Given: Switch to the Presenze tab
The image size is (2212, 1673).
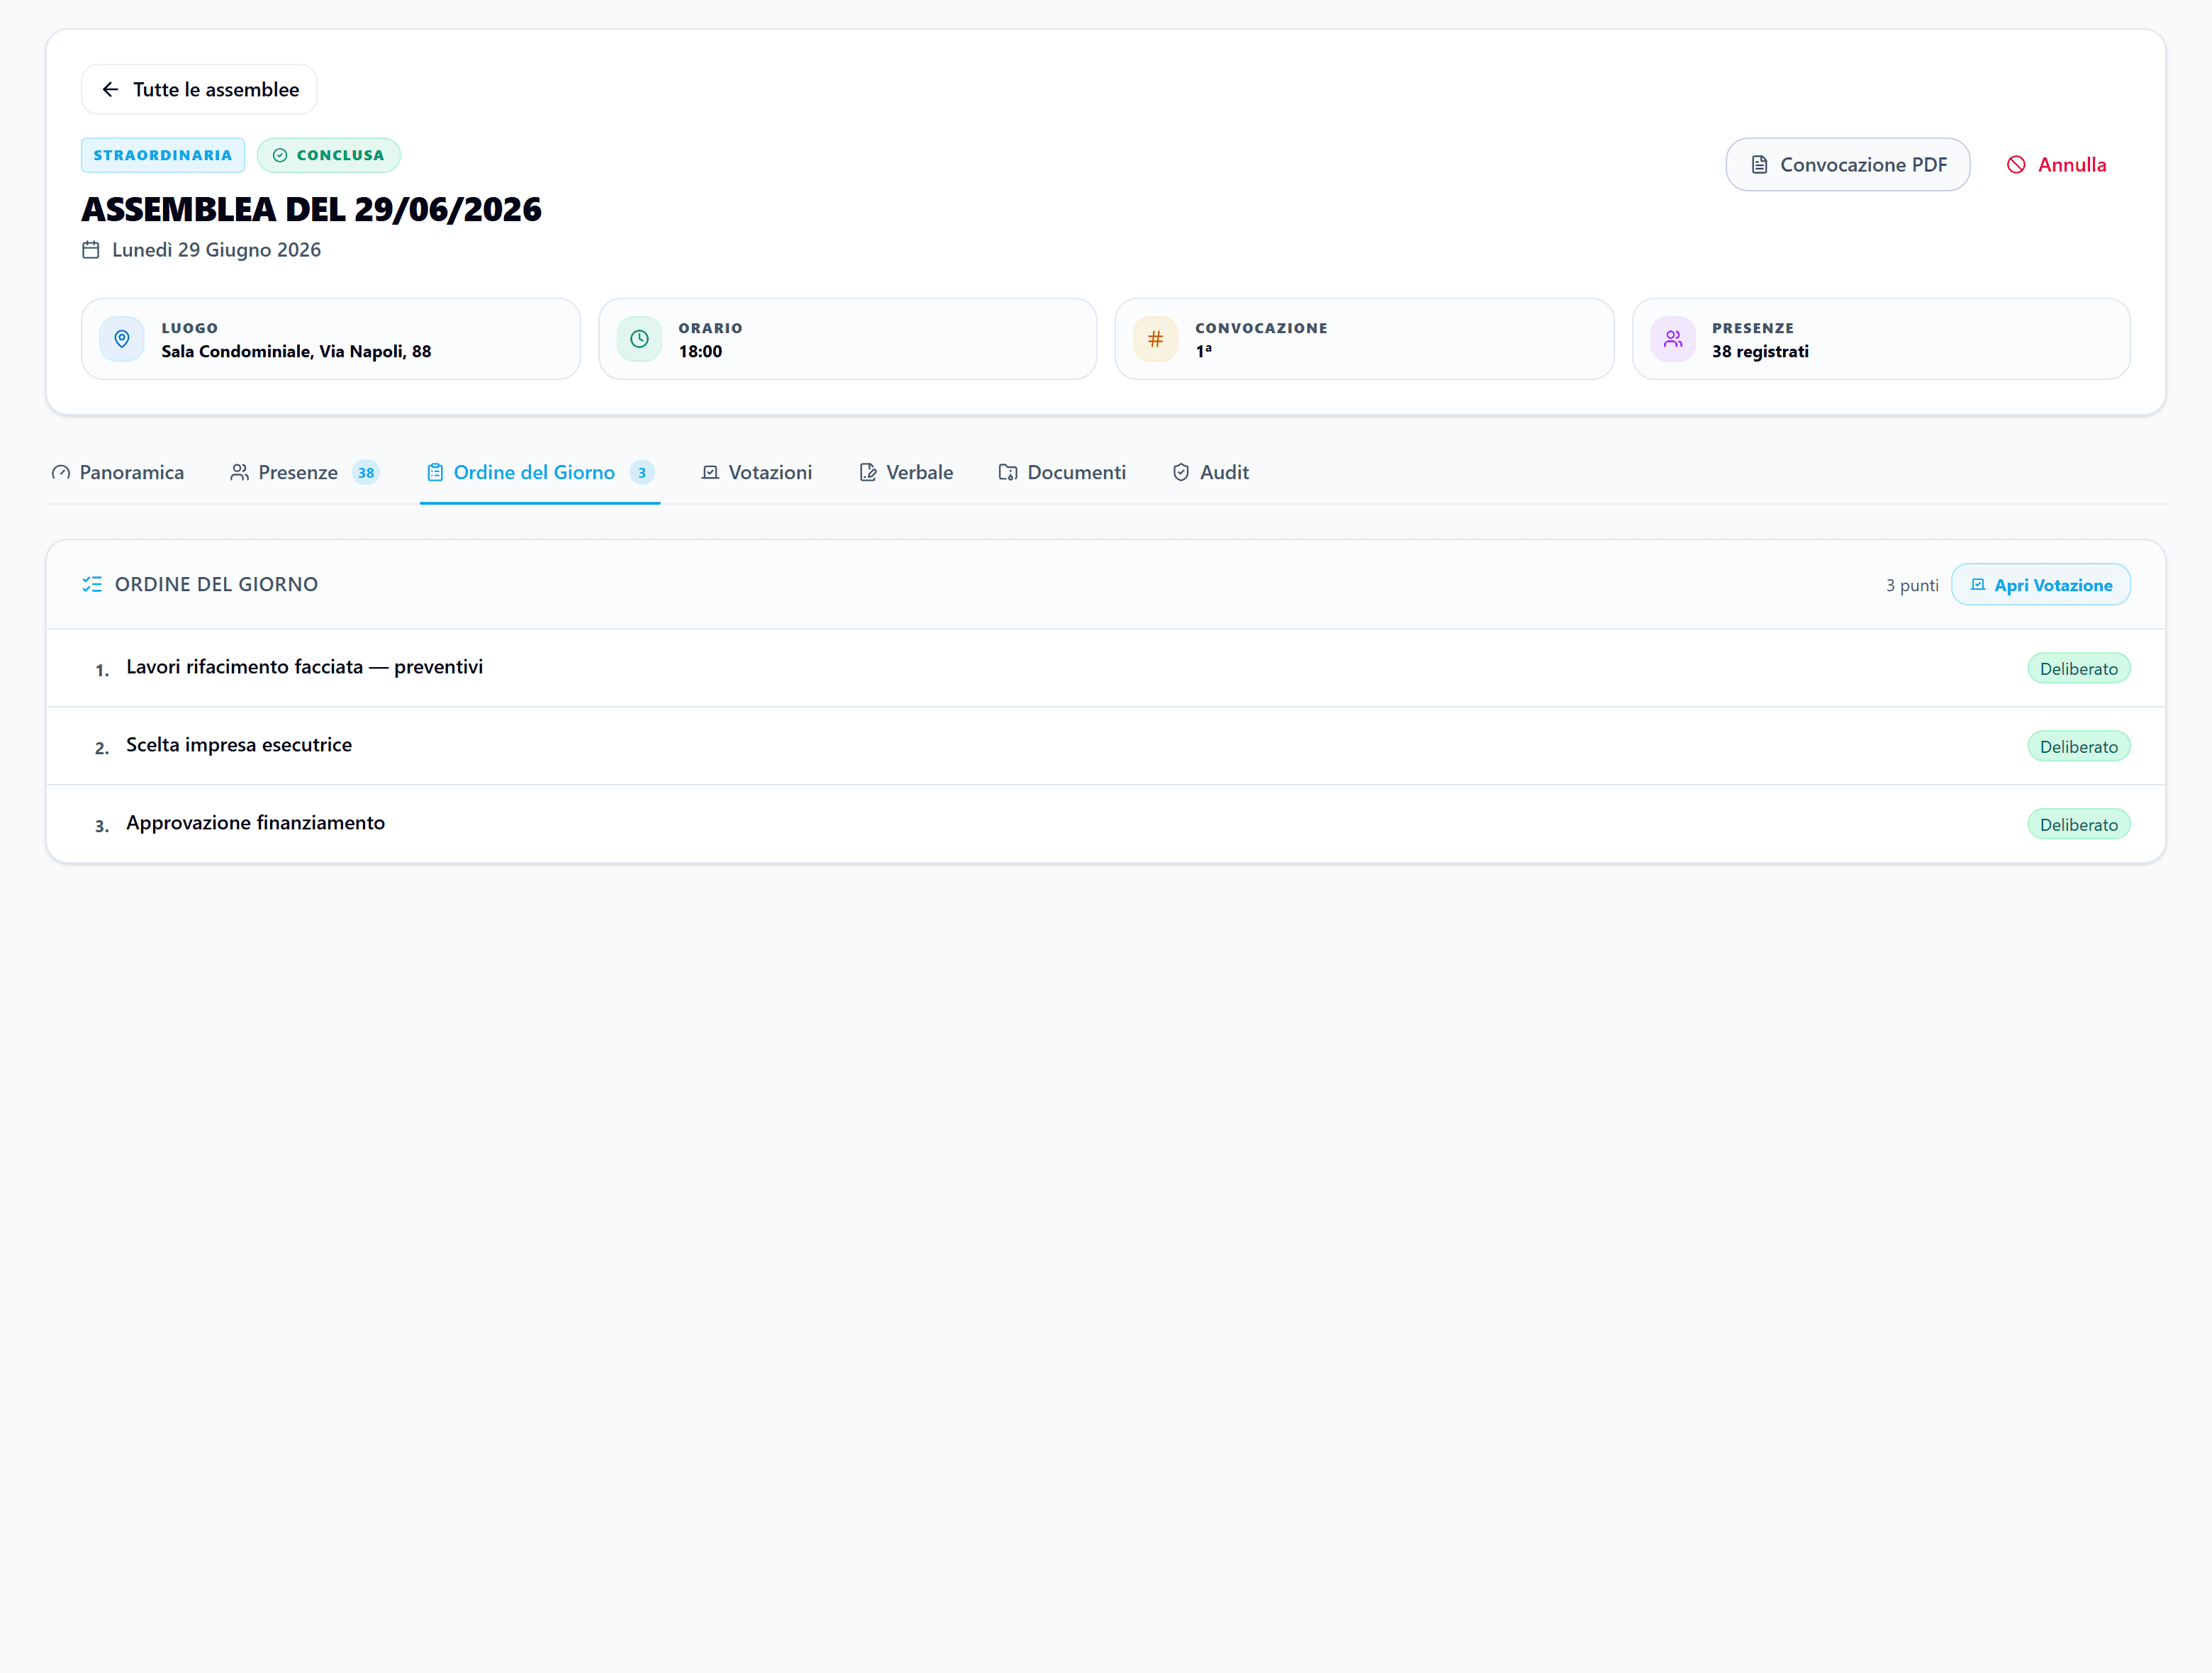Looking at the screenshot, I should 305,472.
